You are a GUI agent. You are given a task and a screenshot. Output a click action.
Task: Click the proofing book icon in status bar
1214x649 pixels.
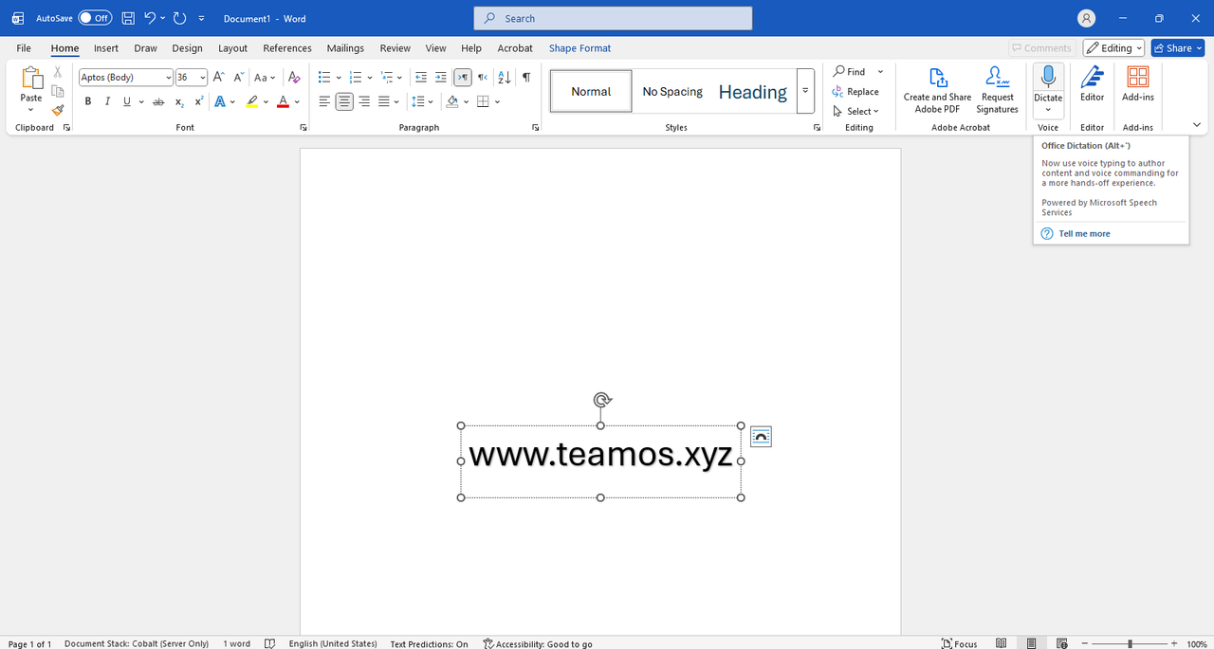269,643
